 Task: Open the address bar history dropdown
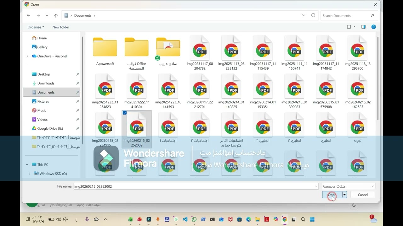[304, 15]
